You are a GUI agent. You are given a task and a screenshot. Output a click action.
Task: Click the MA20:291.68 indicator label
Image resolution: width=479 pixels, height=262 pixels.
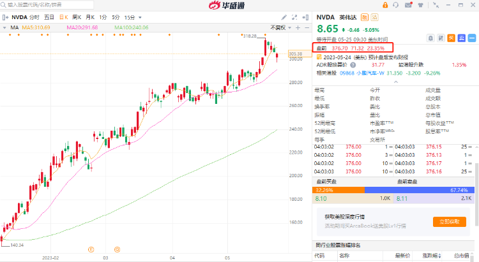click(82, 27)
